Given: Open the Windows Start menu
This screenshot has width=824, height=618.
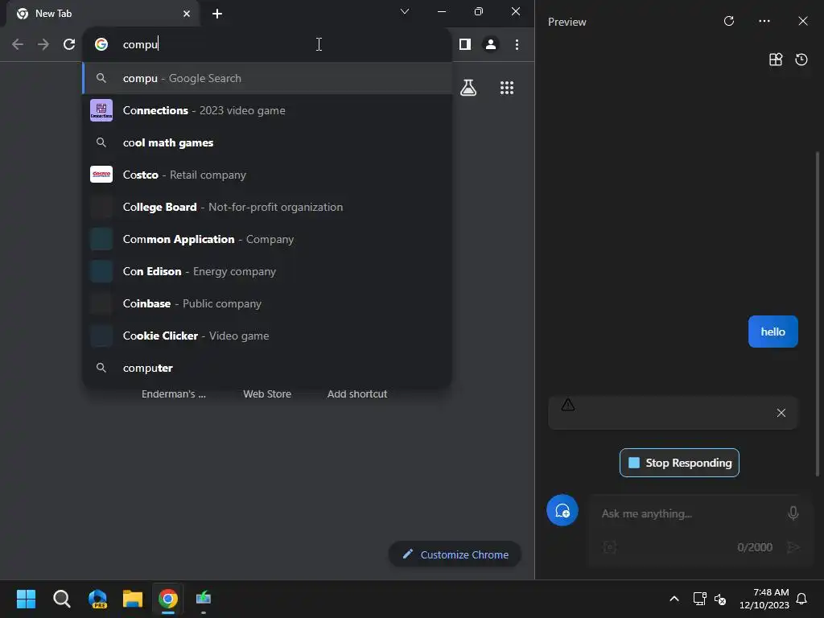Looking at the screenshot, I should pos(26,599).
